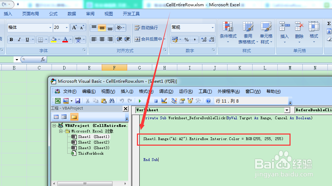Screen dimensions: 332x186
Task: Click View Code icon in project panel
Action: pyautogui.click(x=56, y=117)
